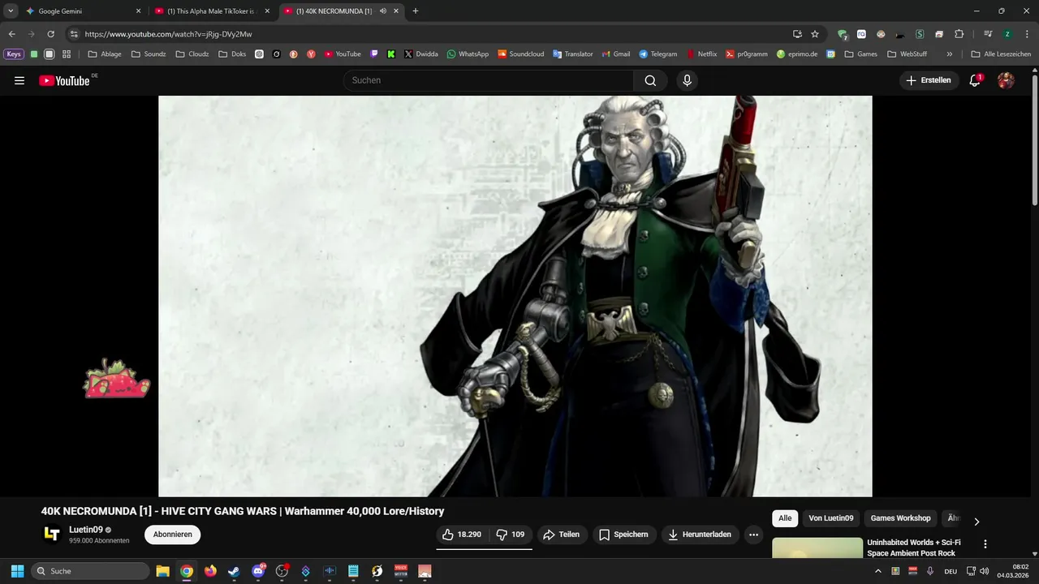Open the Telegram bookmark

coord(657,54)
